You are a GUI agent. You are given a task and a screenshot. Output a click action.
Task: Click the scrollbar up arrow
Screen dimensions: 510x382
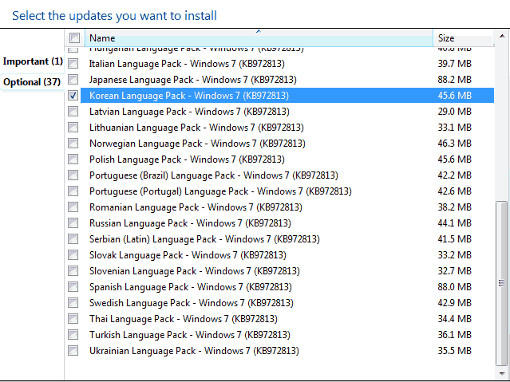(x=502, y=36)
